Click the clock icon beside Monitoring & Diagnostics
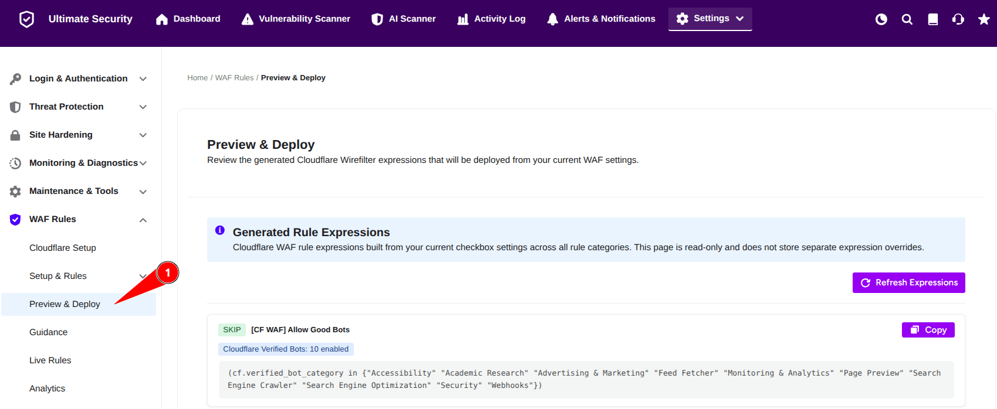997x409 pixels. pos(15,163)
